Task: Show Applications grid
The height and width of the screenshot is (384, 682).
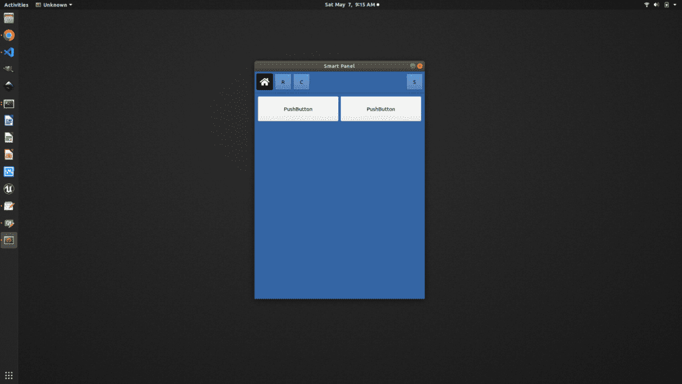Action: pos(9,375)
